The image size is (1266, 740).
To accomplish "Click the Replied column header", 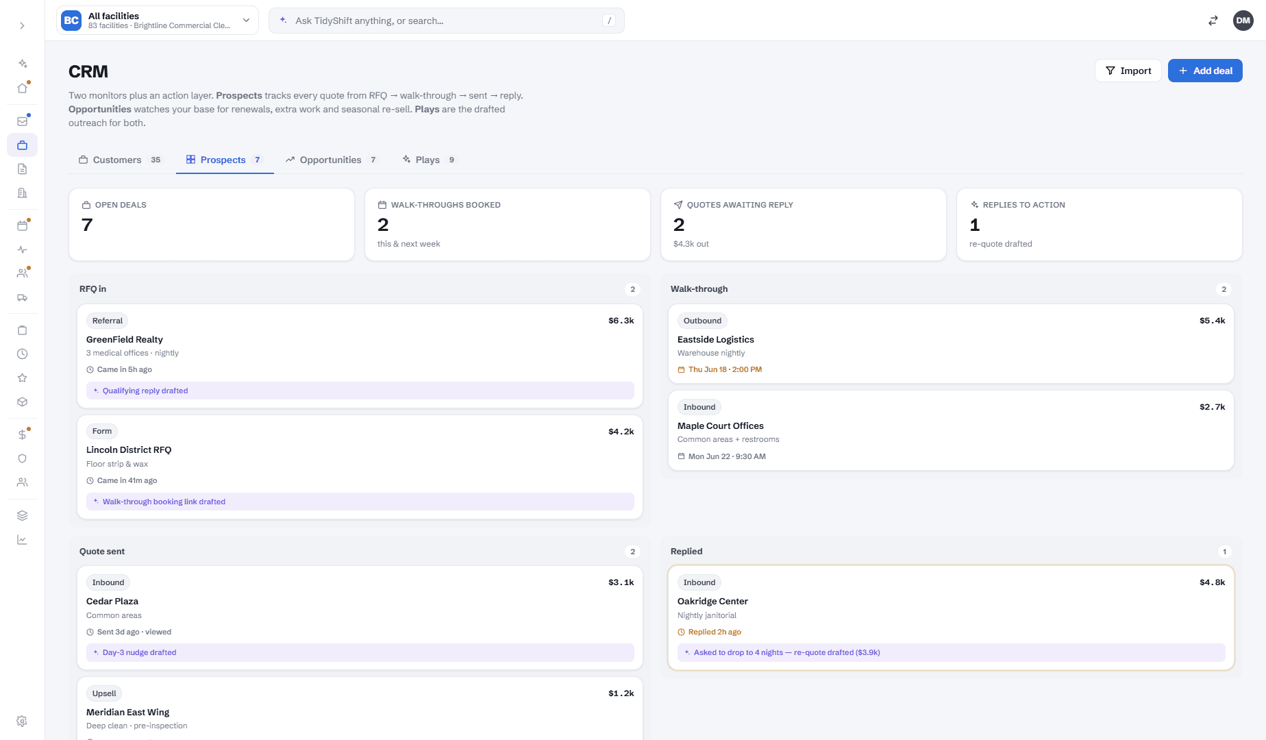I will click(x=686, y=552).
